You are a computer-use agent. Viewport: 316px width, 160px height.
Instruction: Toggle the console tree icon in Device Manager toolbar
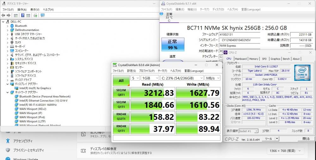point(16,15)
